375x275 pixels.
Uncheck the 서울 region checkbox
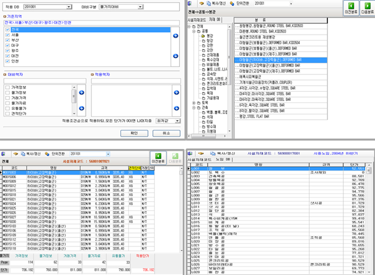tap(6, 35)
